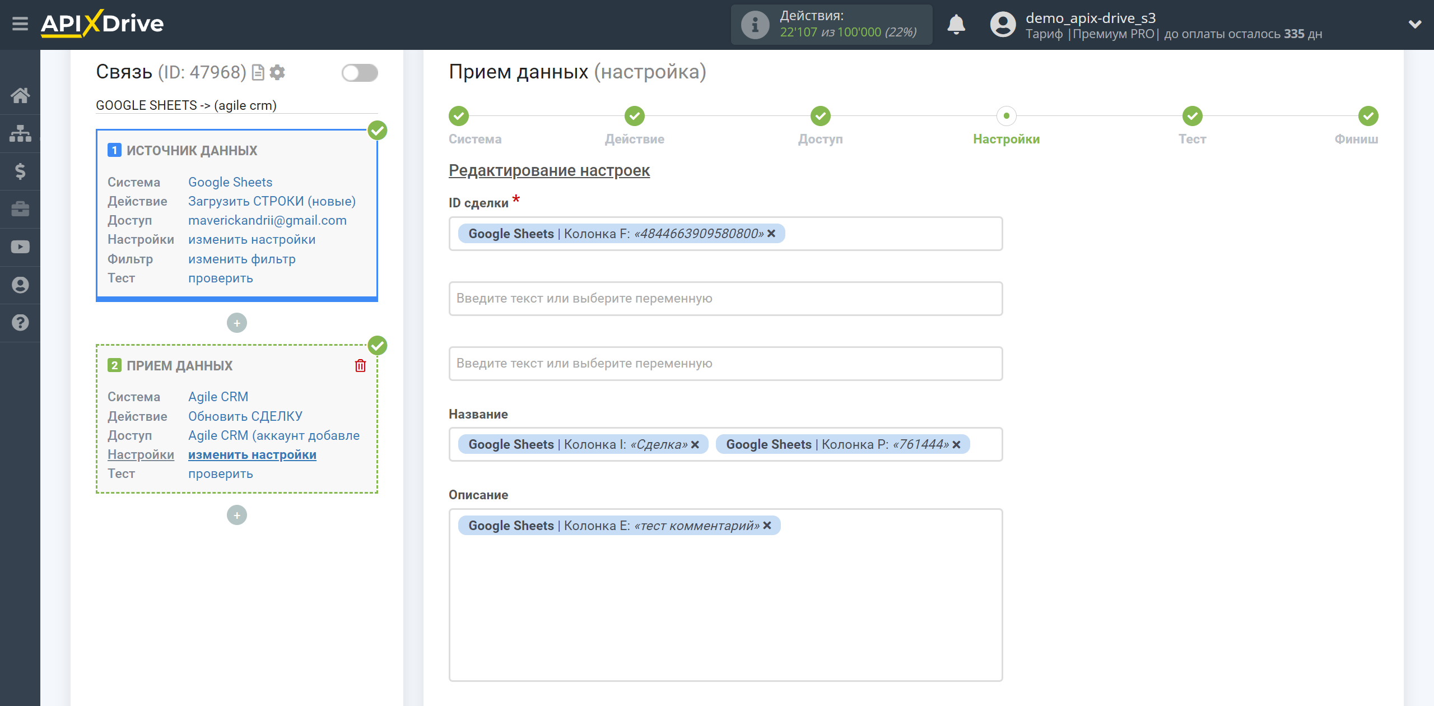Viewport: 1434px width, 706px height.
Task: Open Google Sheets system link
Action: tap(230, 182)
